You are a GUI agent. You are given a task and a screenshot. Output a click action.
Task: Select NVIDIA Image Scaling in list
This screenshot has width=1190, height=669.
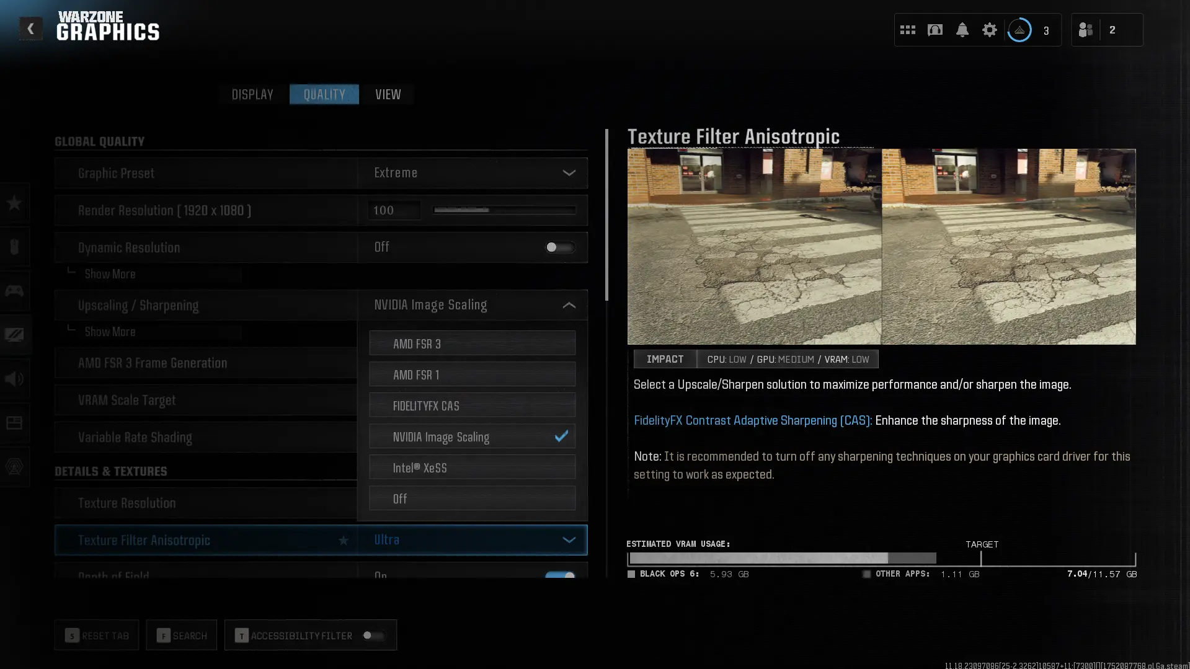pos(473,436)
